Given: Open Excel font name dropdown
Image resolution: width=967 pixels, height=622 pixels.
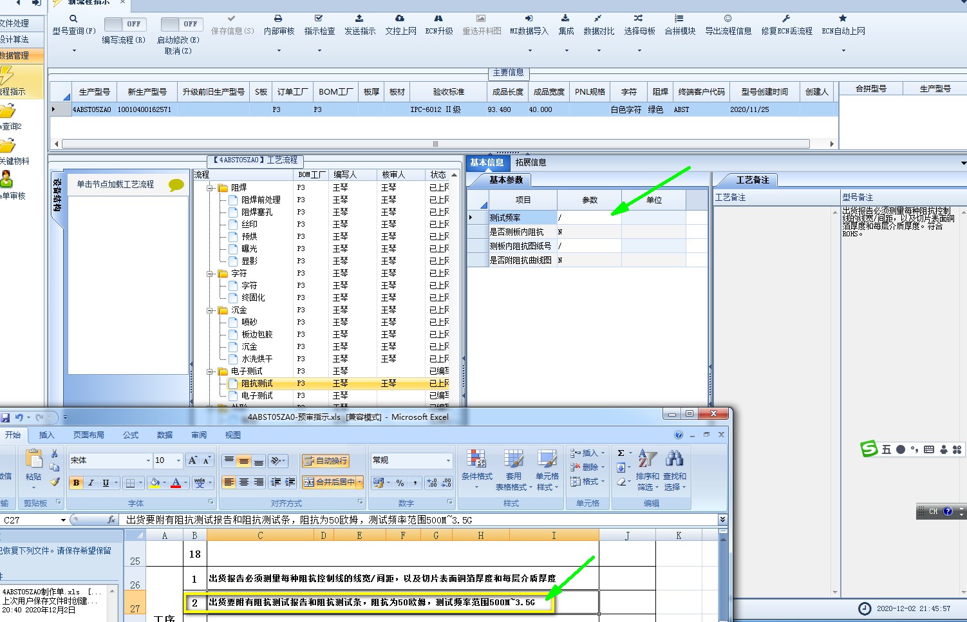Looking at the screenshot, I should 148,460.
